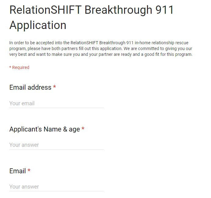The height and width of the screenshot is (198, 211).
Task: Click the red asterisk beside Applicant's Name & age
Action: 83,129
